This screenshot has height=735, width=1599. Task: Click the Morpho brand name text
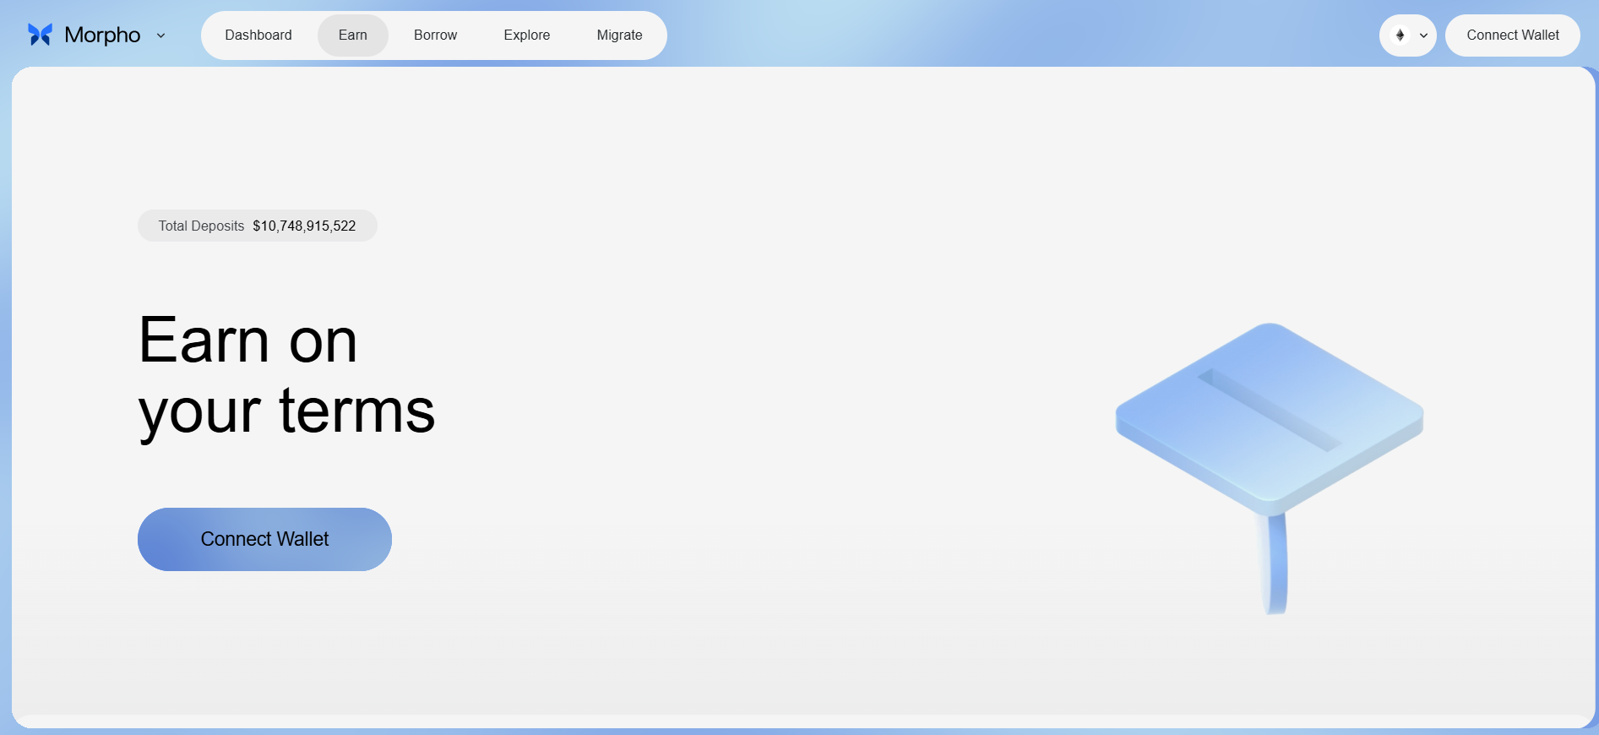pyautogui.click(x=102, y=35)
